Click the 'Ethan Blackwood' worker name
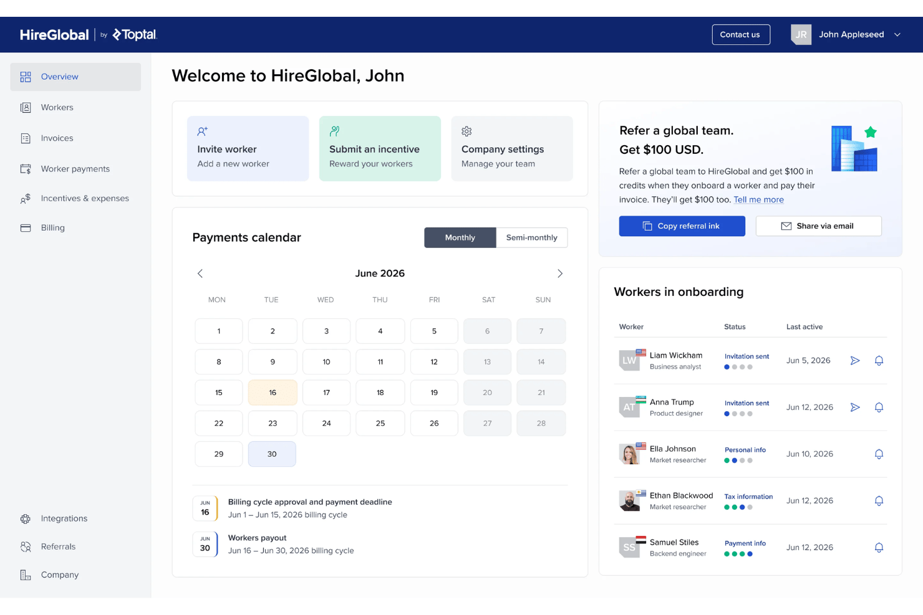Viewport: 923px width, 615px height. [681, 495]
